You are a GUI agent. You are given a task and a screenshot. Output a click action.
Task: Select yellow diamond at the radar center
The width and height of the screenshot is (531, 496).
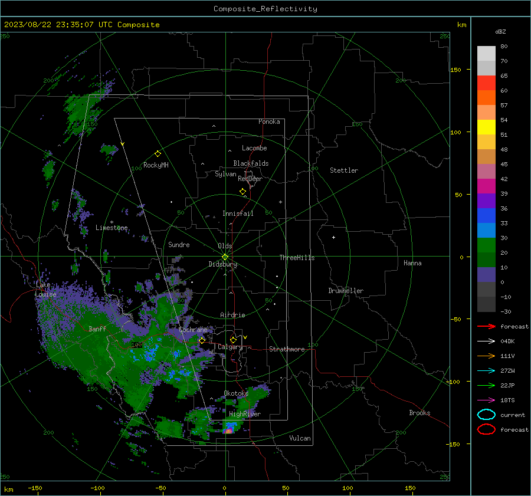(225, 257)
